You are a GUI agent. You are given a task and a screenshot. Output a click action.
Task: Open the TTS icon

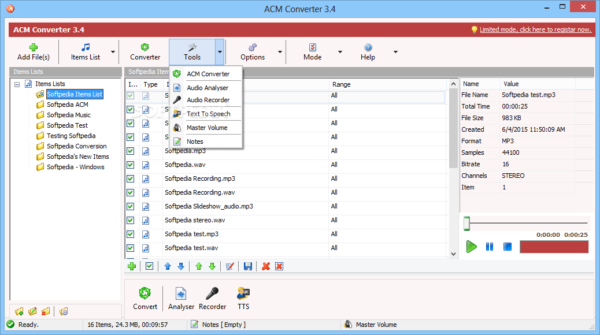click(x=243, y=299)
